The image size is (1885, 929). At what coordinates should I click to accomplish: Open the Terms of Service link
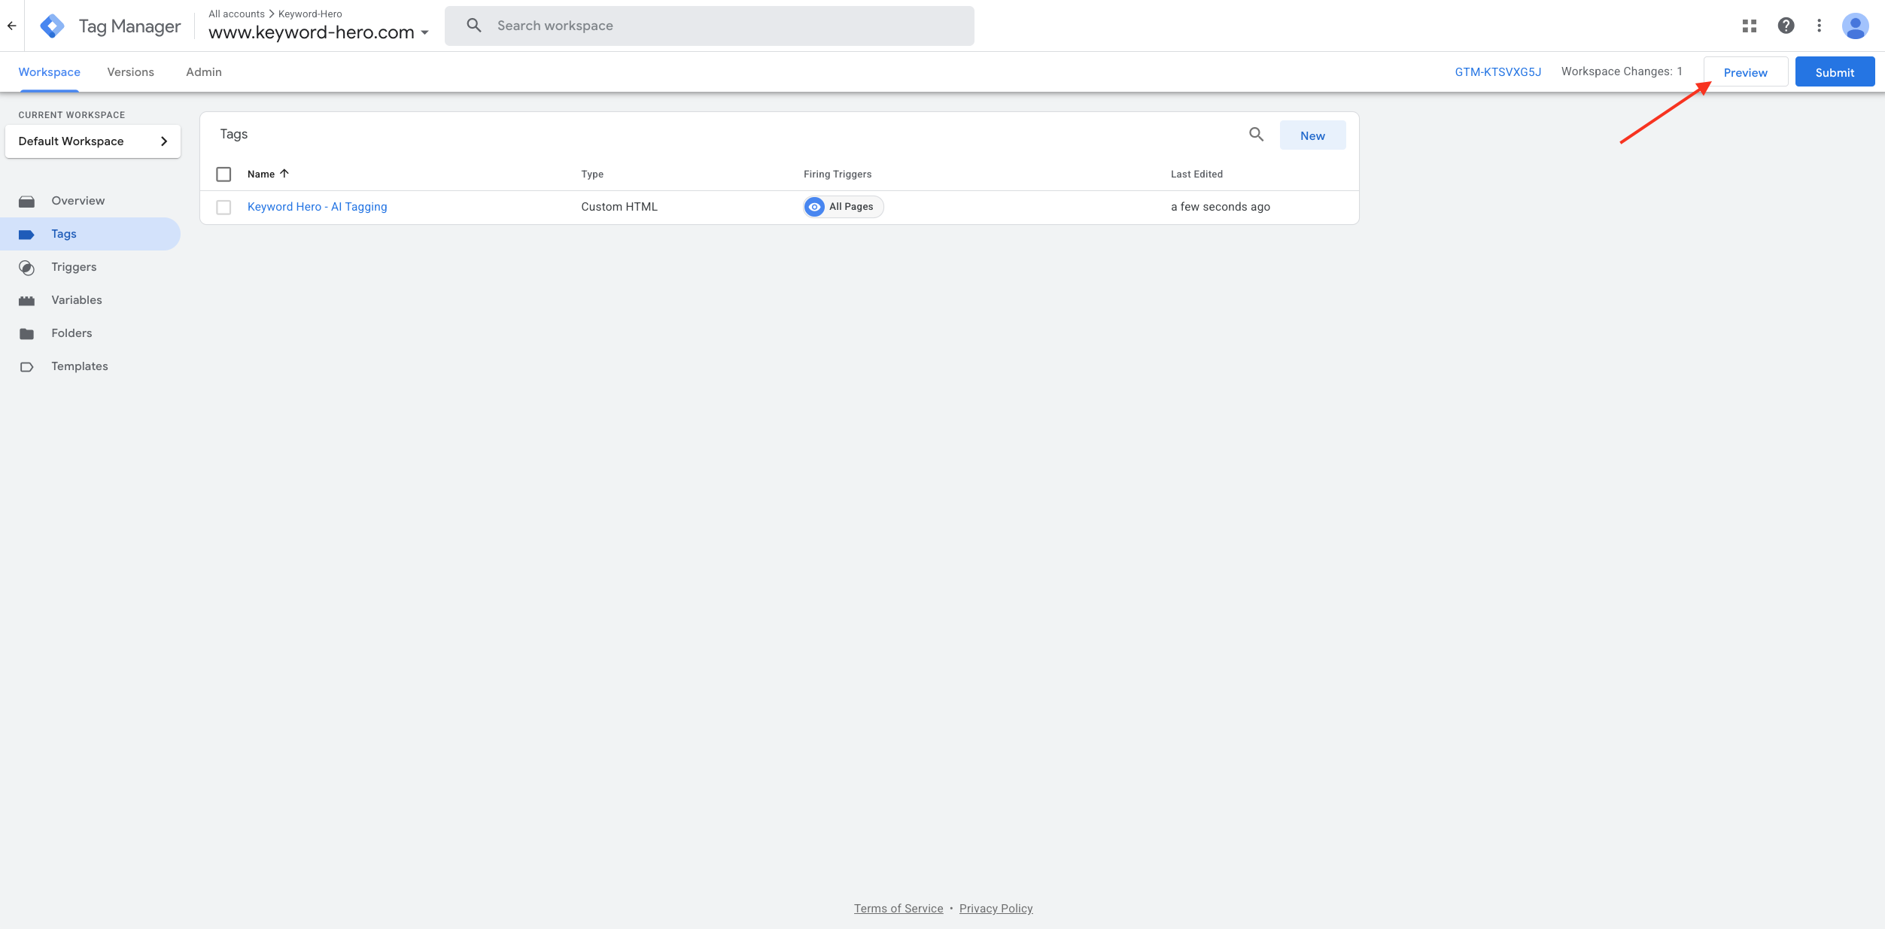tap(898, 909)
